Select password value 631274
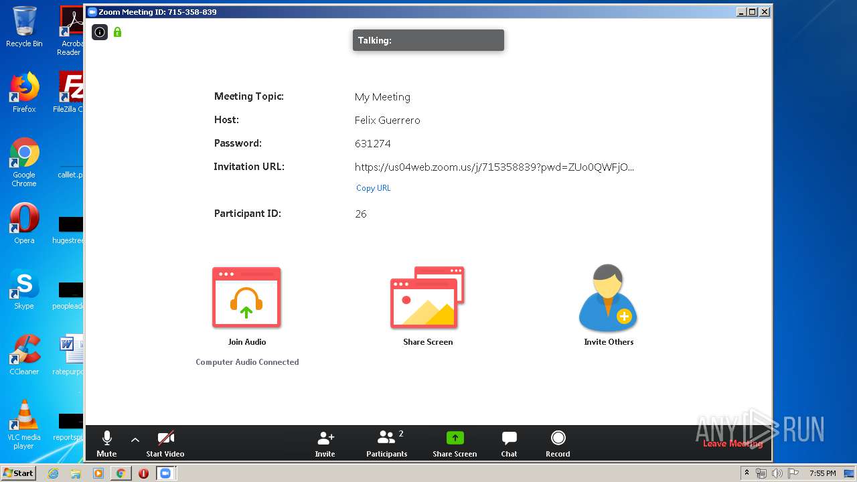The width and height of the screenshot is (857, 482). point(372,144)
